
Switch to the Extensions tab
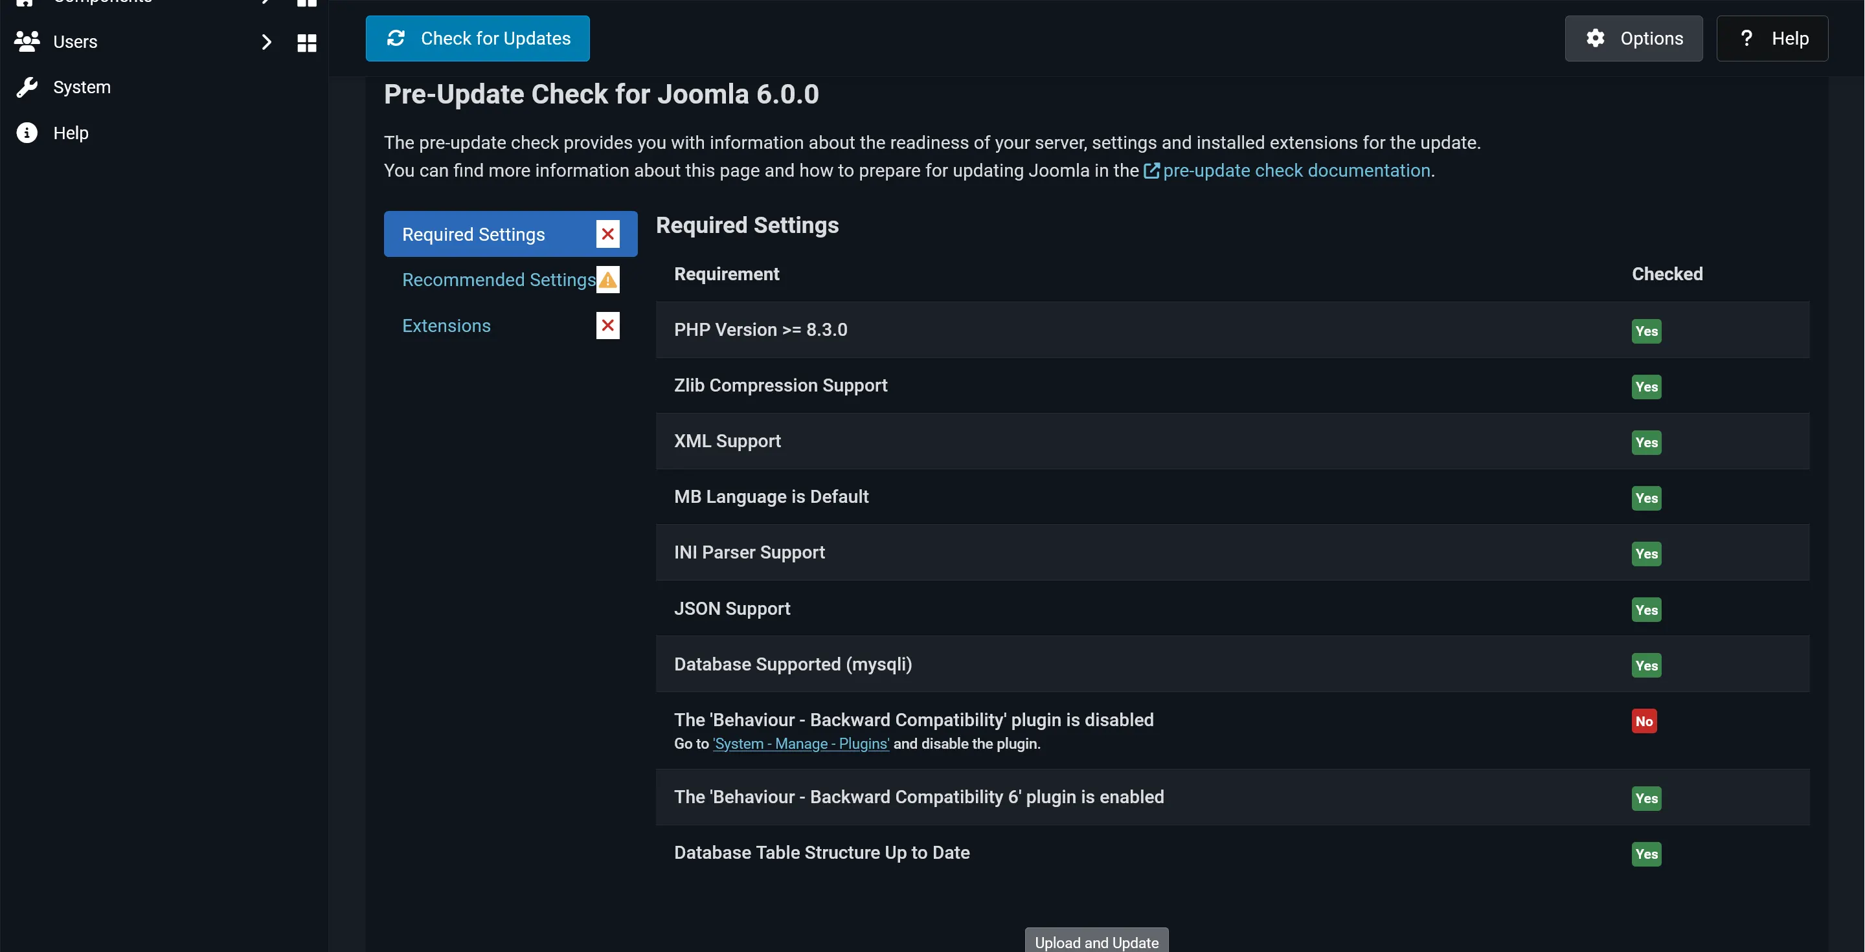[x=446, y=326]
